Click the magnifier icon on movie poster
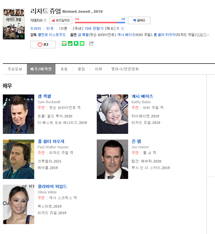This screenshot has height=234, width=215. coord(22,36)
